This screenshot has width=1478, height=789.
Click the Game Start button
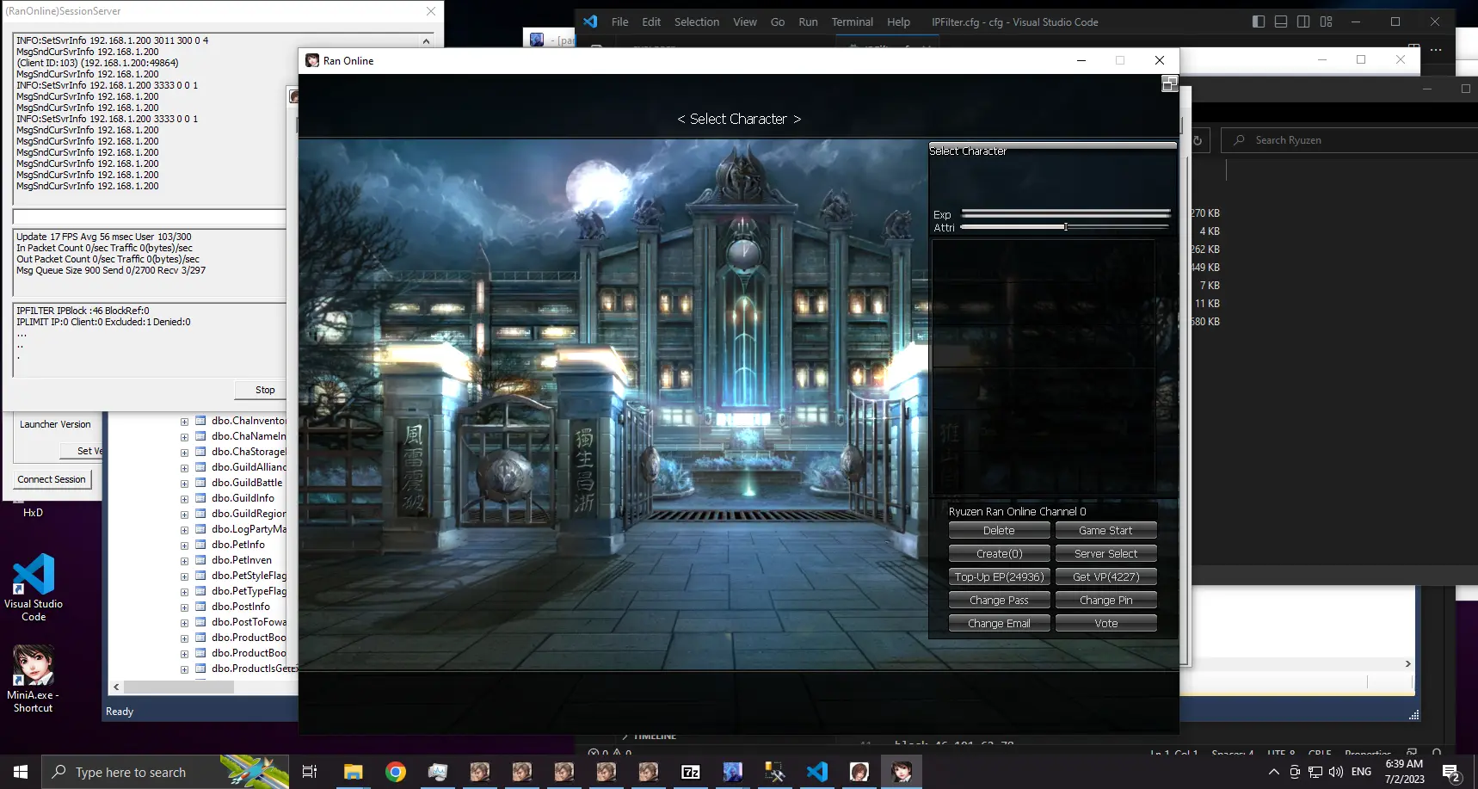click(1105, 531)
